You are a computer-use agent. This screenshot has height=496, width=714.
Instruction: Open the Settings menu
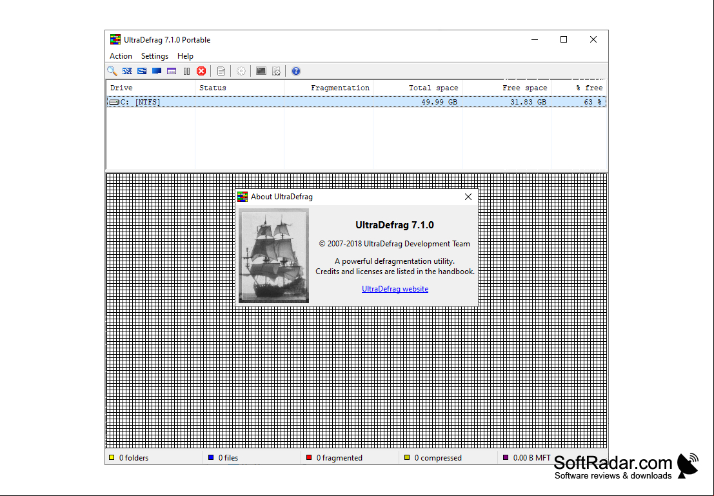coord(155,56)
